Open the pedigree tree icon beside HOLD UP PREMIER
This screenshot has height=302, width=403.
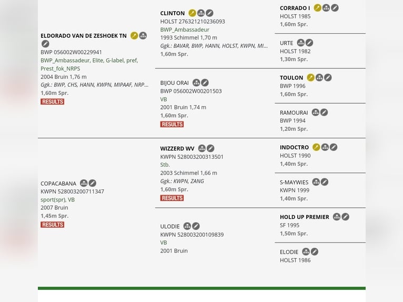[x=337, y=217]
